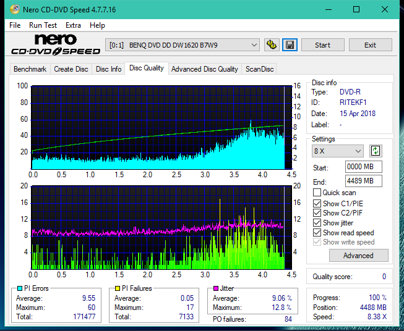Screen dimensions: 404x331
Task: Click PI Failures average 0.05
Action: (187, 298)
